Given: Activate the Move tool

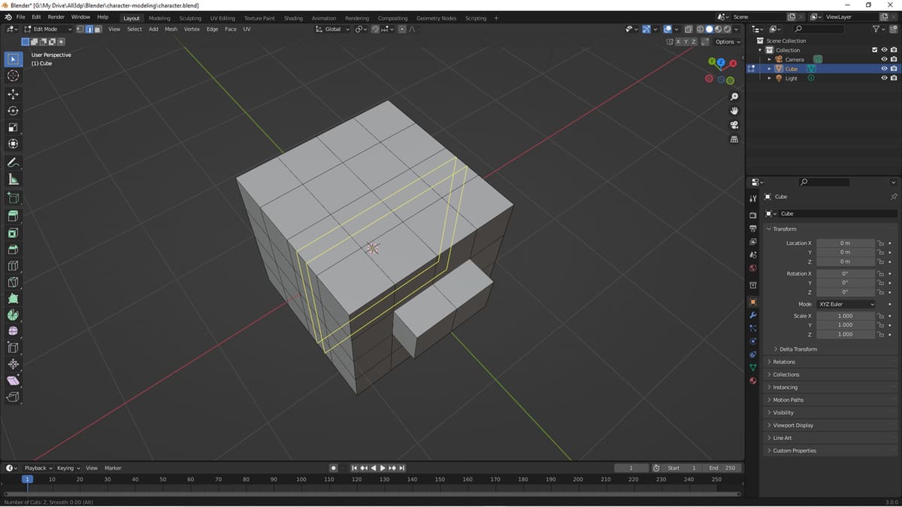Looking at the screenshot, I should pyautogui.click(x=13, y=95).
